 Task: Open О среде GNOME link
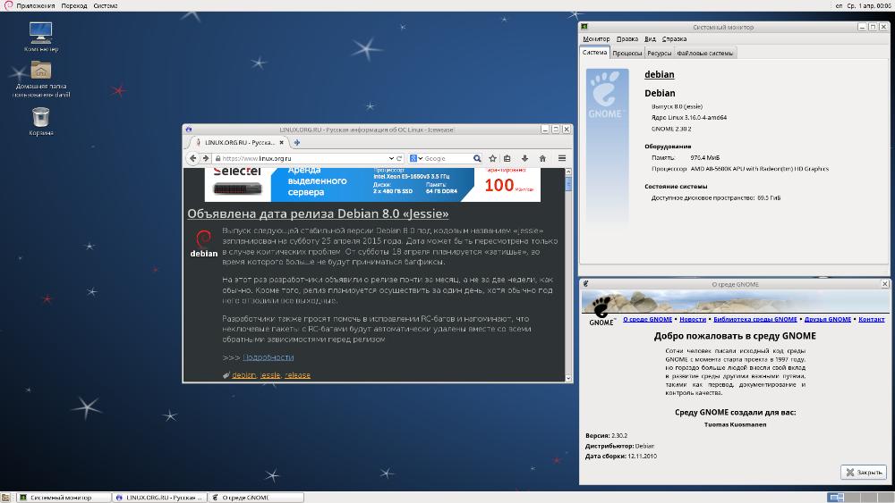(647, 319)
